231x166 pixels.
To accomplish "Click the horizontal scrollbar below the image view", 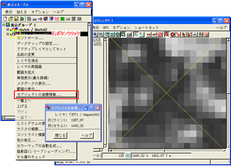I will tap(167, 150).
